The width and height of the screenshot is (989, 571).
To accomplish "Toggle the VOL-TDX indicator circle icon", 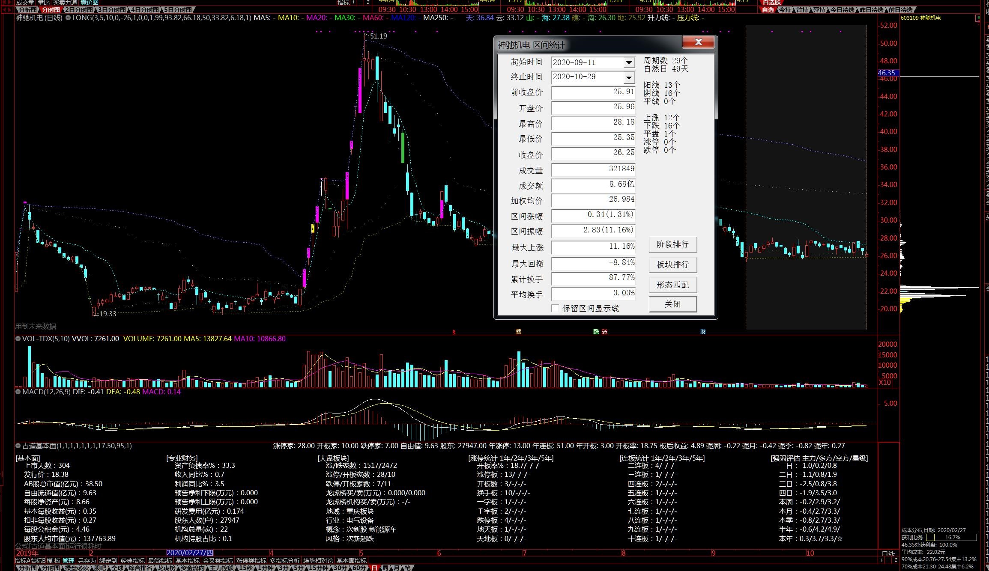I will tap(18, 339).
